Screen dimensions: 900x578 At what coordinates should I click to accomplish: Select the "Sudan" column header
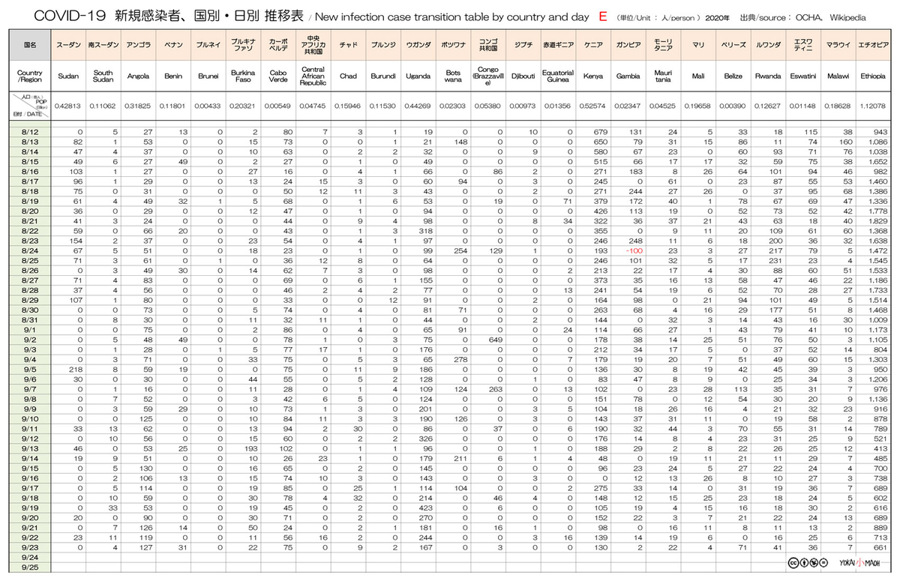68,76
